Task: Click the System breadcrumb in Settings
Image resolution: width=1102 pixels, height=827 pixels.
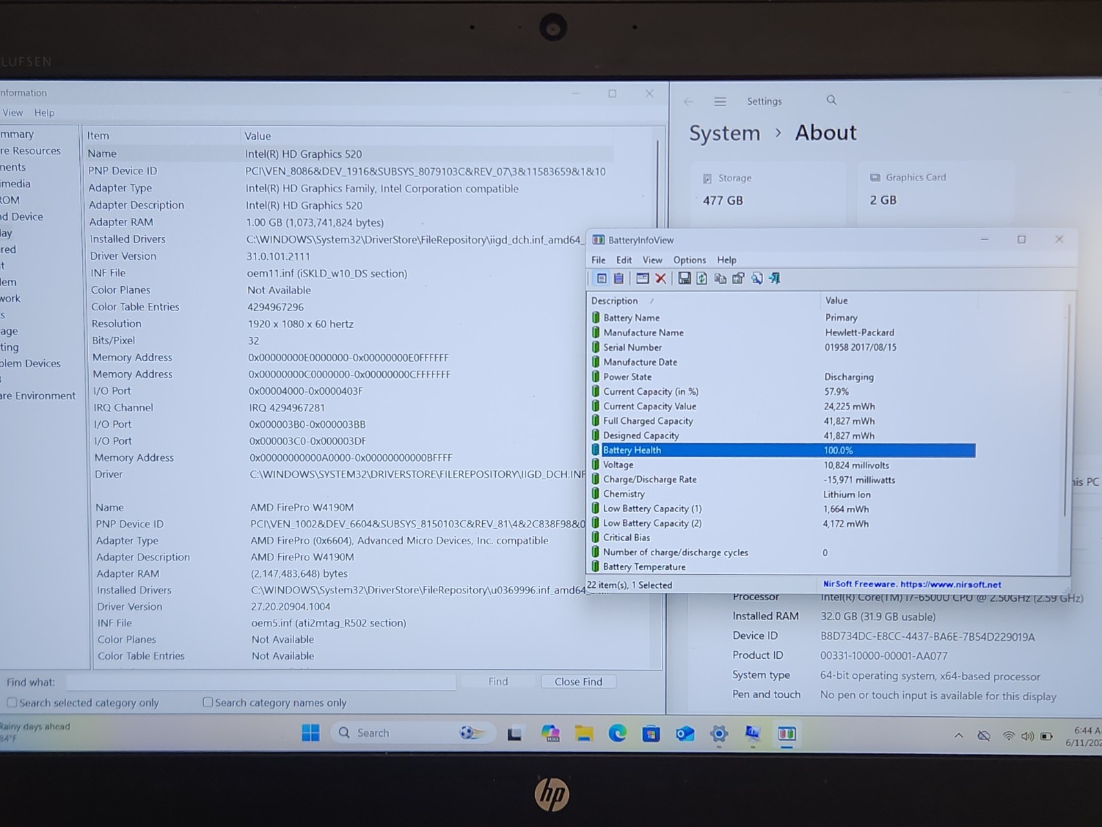Action: click(x=725, y=133)
